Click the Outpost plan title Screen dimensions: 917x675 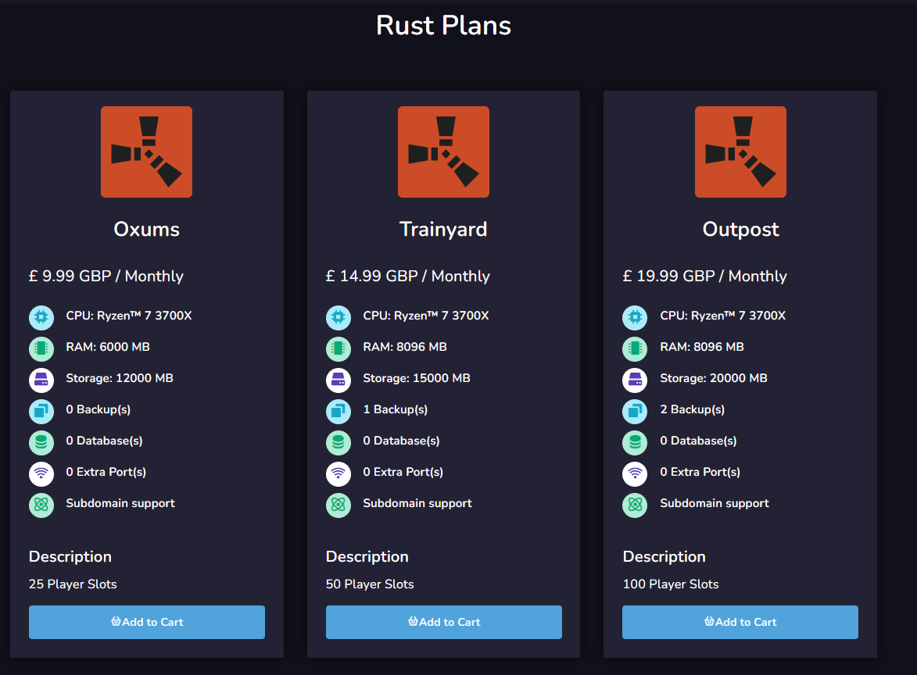coord(740,229)
